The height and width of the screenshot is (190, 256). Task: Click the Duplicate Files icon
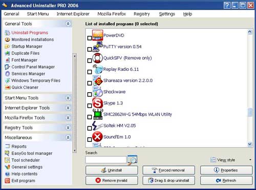pos(7,53)
